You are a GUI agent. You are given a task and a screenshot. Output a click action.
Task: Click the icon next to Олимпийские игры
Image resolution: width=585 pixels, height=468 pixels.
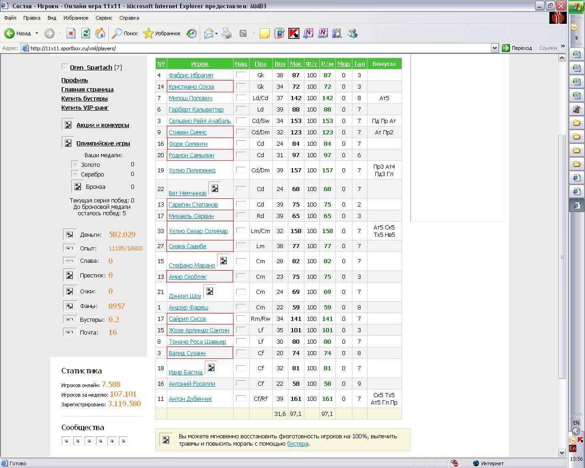68,143
